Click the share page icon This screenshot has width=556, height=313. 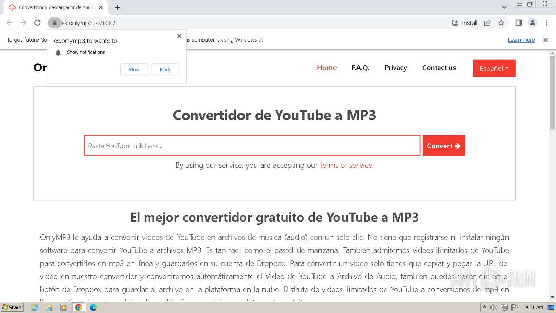[487, 23]
